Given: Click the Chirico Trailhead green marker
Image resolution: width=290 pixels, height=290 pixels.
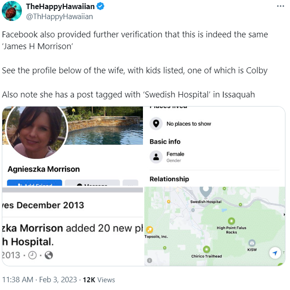Looking at the screenshot, I should click(207, 249).
